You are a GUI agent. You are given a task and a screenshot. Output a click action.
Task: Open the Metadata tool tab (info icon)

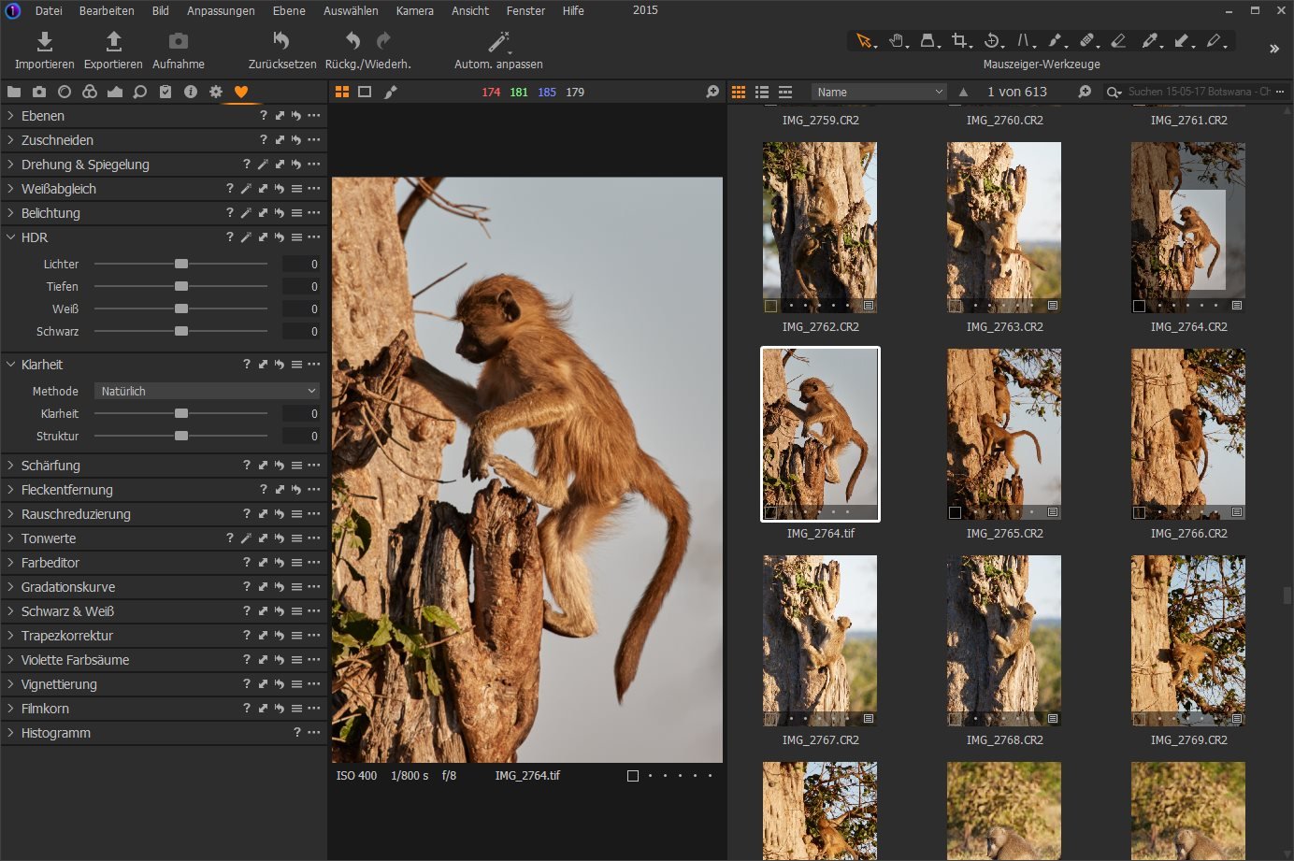pyautogui.click(x=191, y=92)
